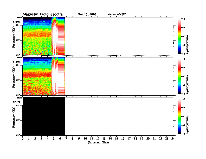Click the log(PSD) label beside dZ/dt color bar
This screenshot has height=159, width=206.
click(188, 124)
